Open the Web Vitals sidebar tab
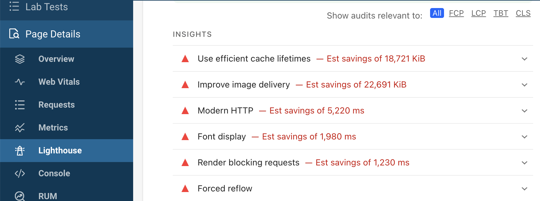This screenshot has width=540, height=201. (x=59, y=82)
